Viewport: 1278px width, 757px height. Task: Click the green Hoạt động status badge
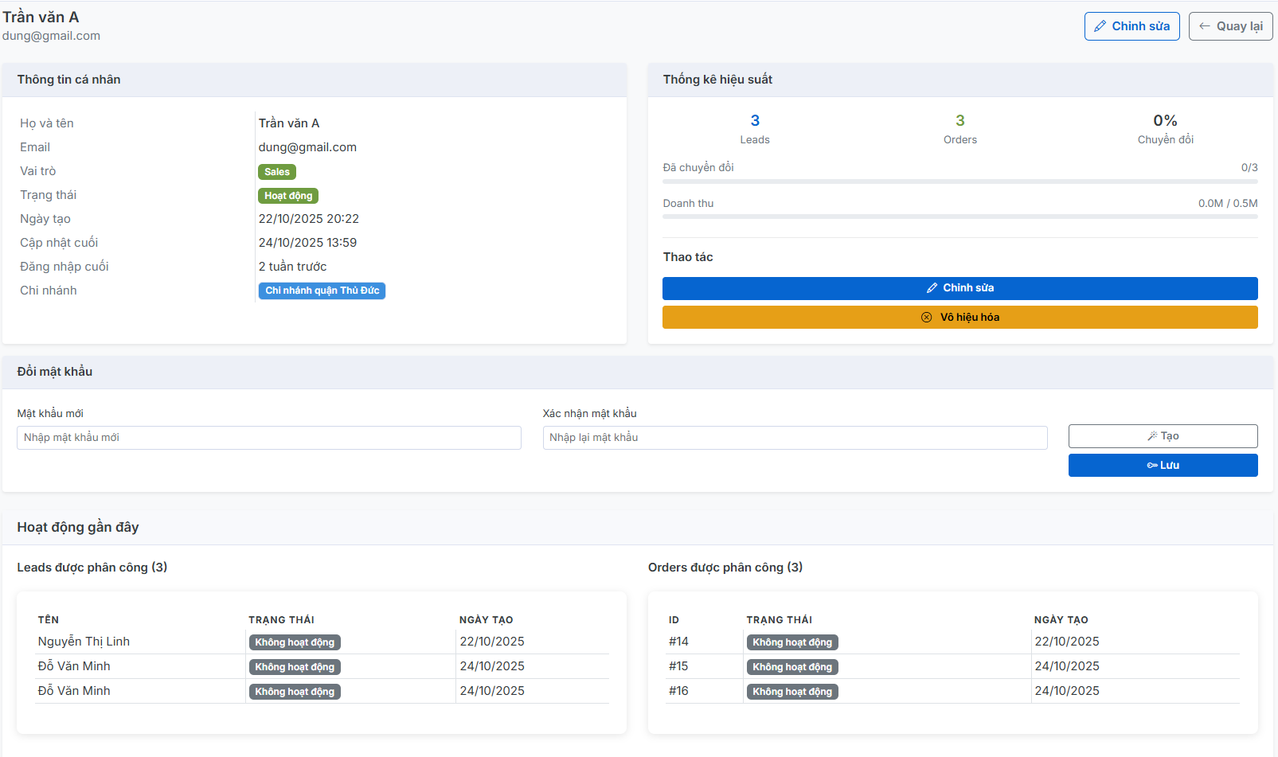click(288, 196)
